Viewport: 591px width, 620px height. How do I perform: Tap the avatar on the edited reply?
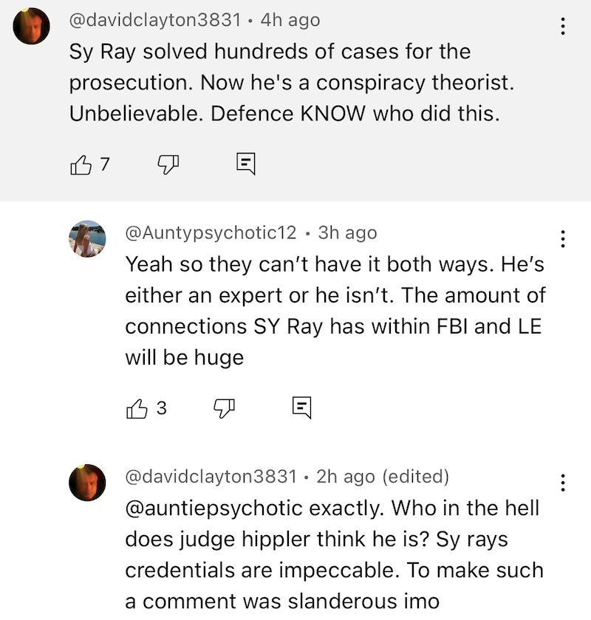click(87, 483)
